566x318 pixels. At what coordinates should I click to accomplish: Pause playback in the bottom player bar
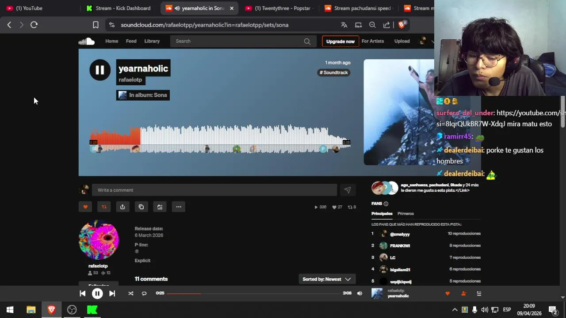point(97,293)
